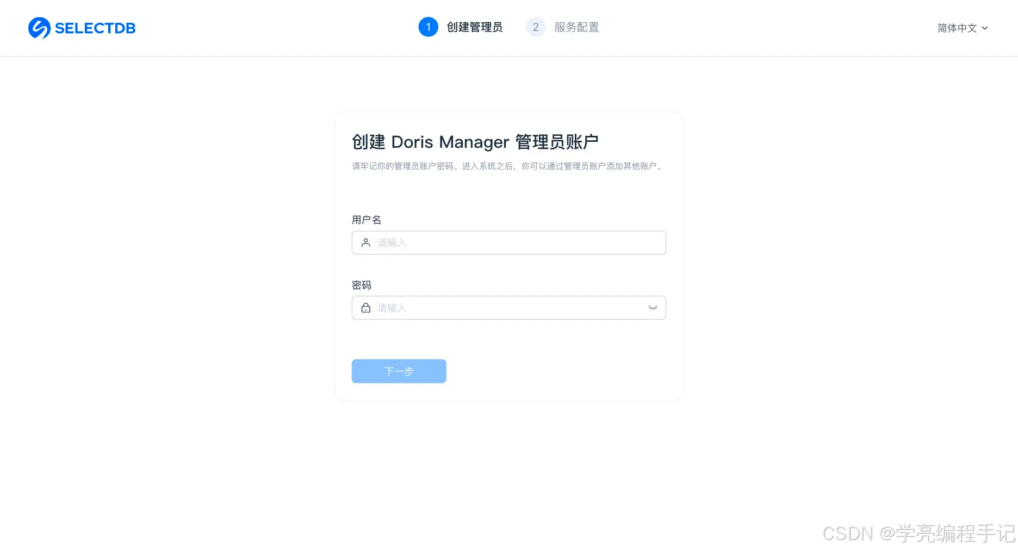Click the 用户名 label
This screenshot has height=551, width=1018.
coord(367,220)
